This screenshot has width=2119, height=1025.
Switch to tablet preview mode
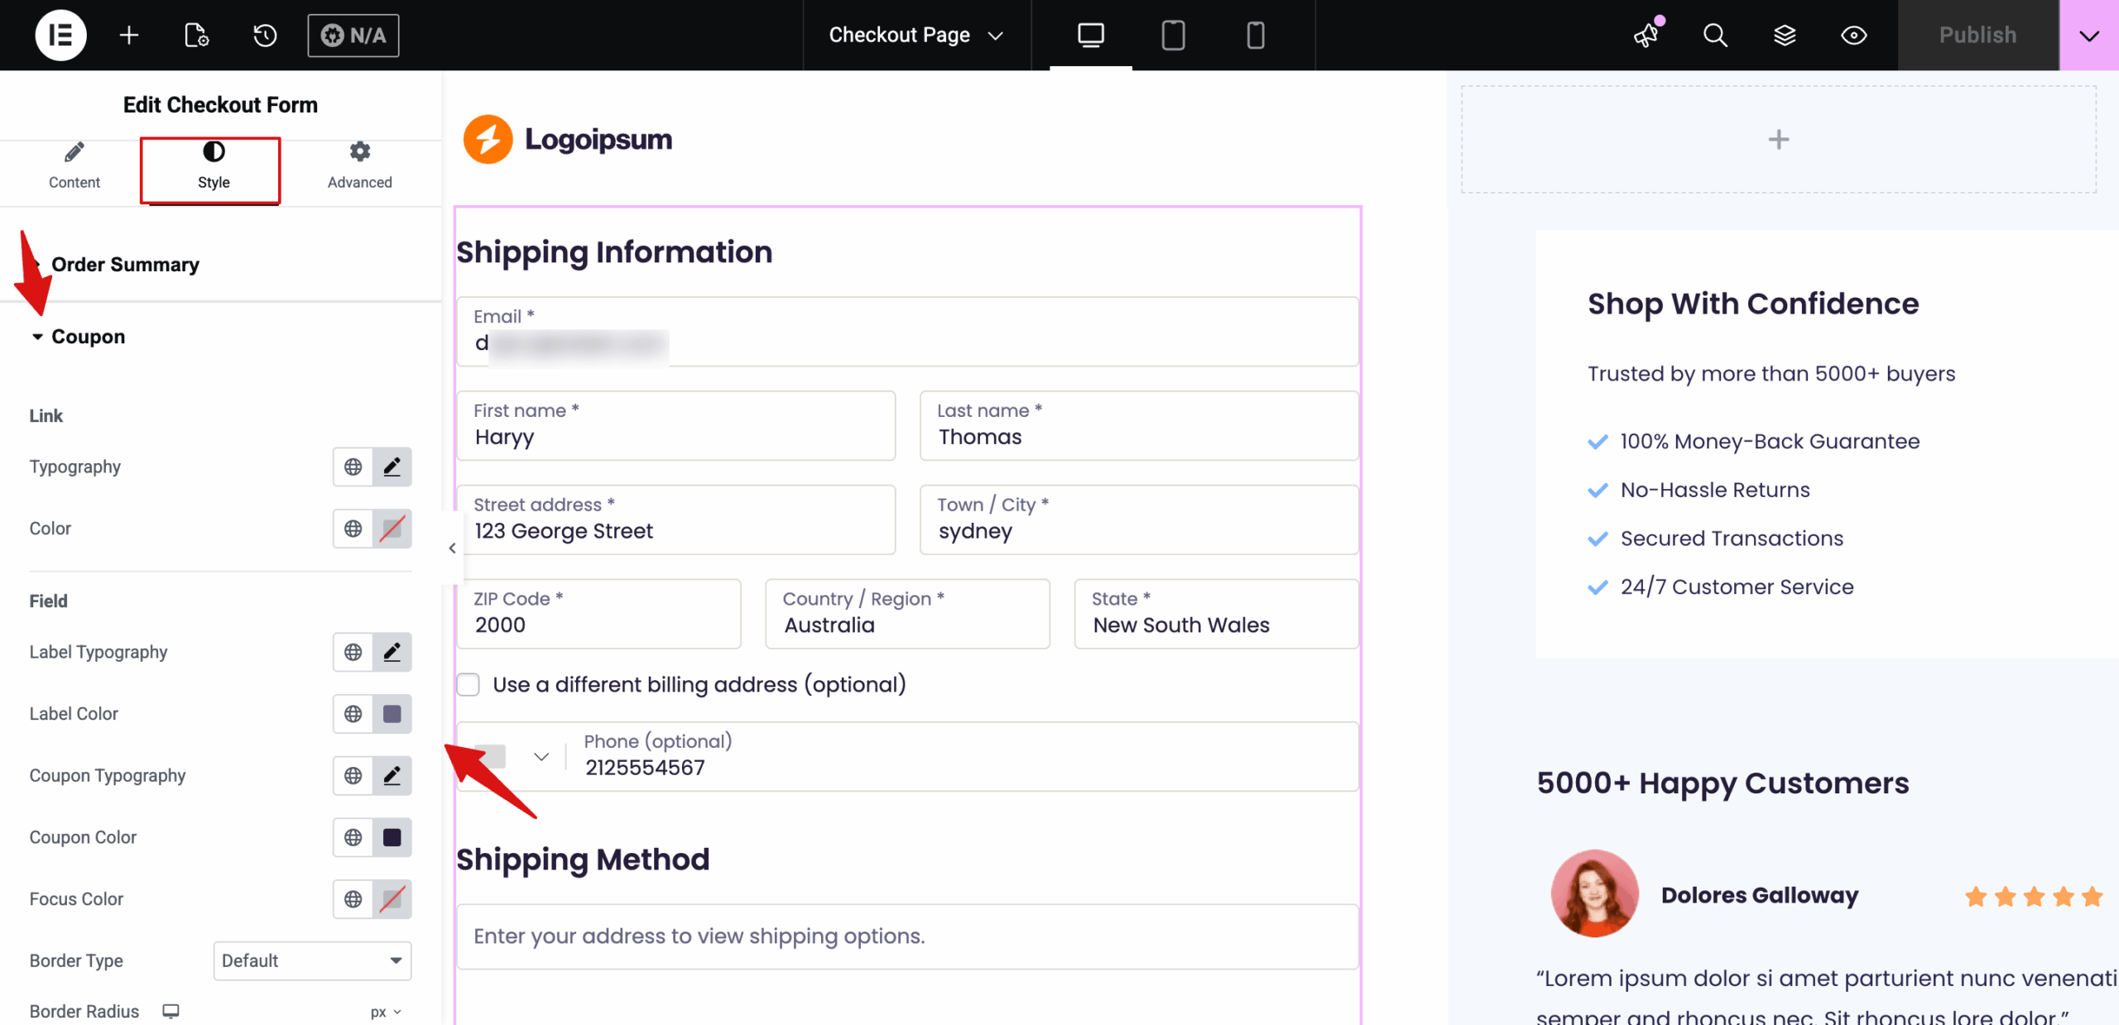point(1173,35)
